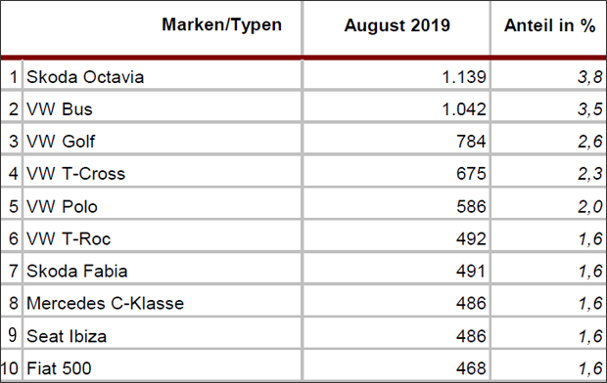Click the value 468 for Fiat 500
The height and width of the screenshot is (383, 607).
[x=471, y=368]
